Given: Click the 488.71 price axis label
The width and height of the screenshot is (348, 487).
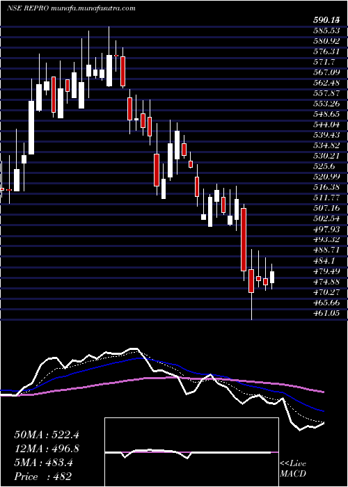Looking at the screenshot, I should [326, 250].
